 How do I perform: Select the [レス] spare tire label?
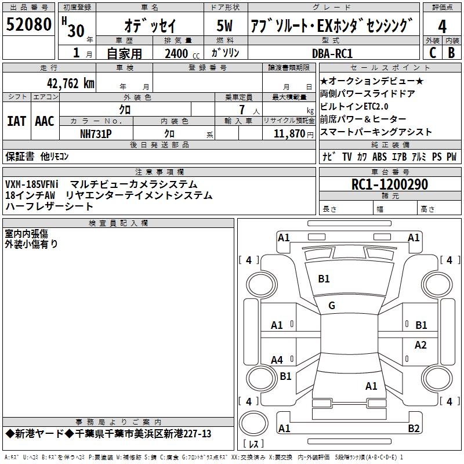click(x=253, y=444)
